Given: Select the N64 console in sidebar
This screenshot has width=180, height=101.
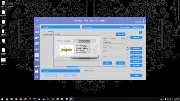Looking at the screenshot, I should pyautogui.click(x=37, y=38).
